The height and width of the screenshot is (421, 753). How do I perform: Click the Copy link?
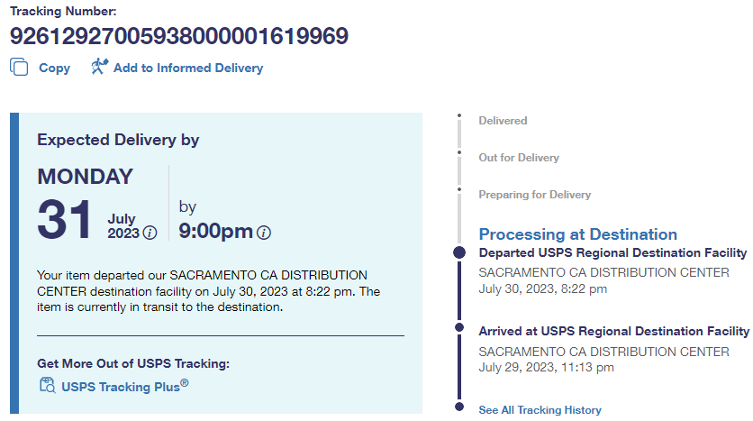54,68
